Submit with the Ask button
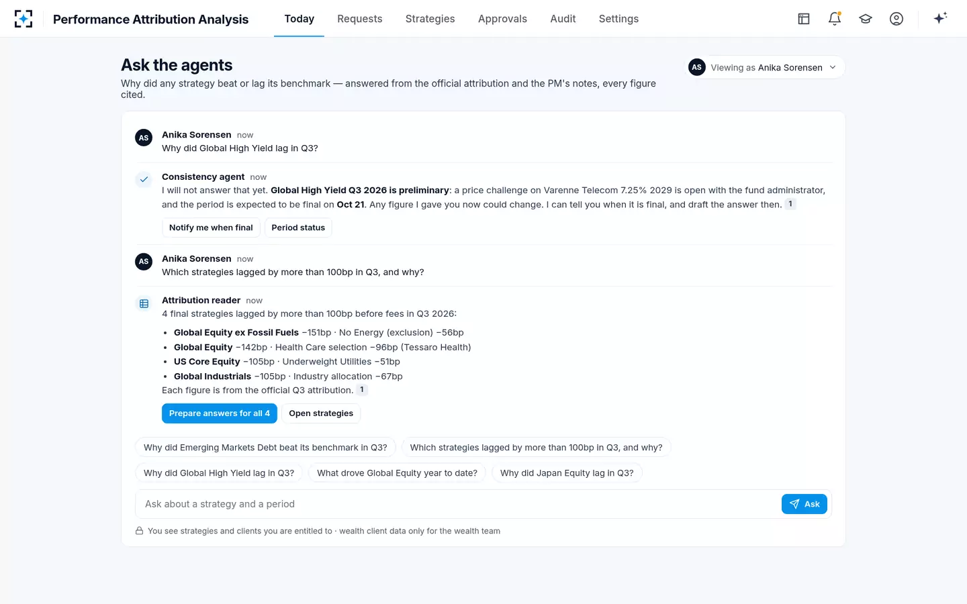The image size is (967, 604). pos(804,504)
